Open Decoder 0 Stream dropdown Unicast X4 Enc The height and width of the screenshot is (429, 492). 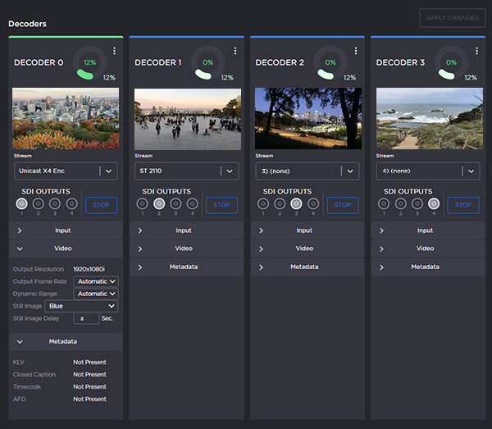[x=66, y=171]
